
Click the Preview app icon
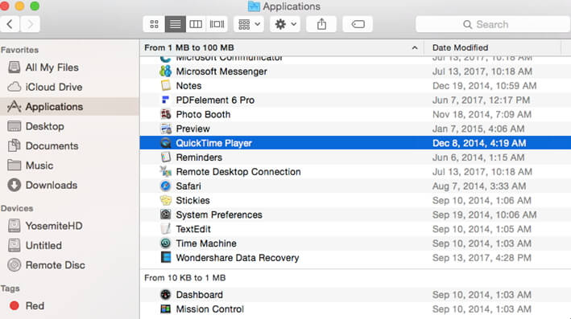click(165, 129)
